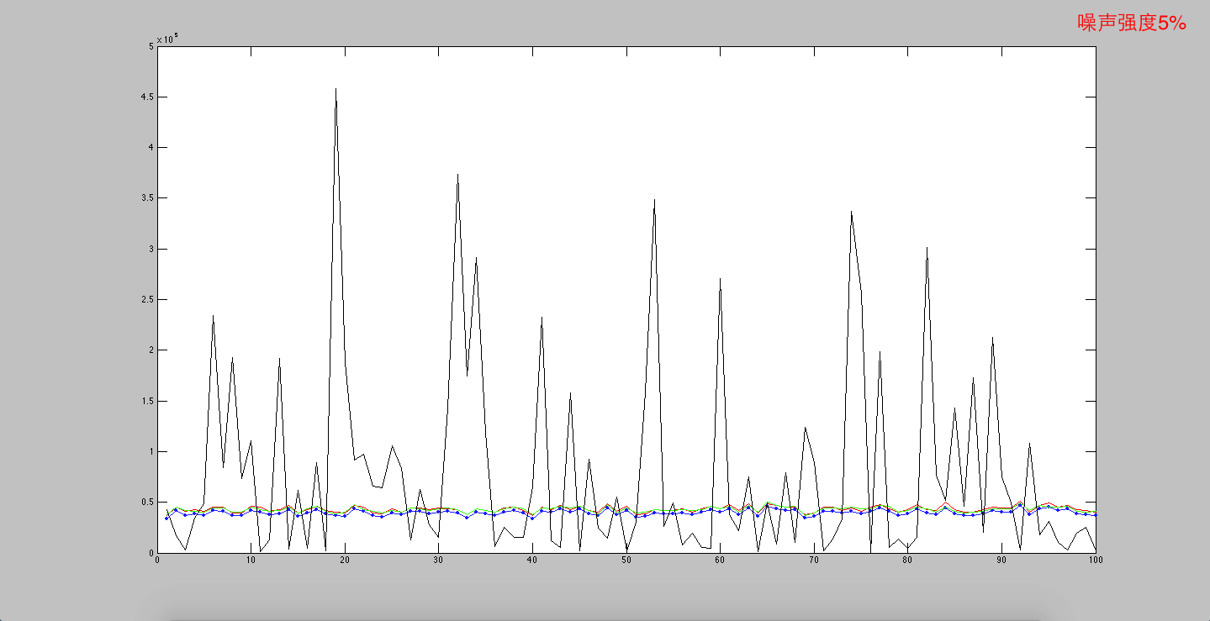Viewport: 1210px width, 621px height.
Task: Click the black line peak near x=6
Action: (x=213, y=316)
